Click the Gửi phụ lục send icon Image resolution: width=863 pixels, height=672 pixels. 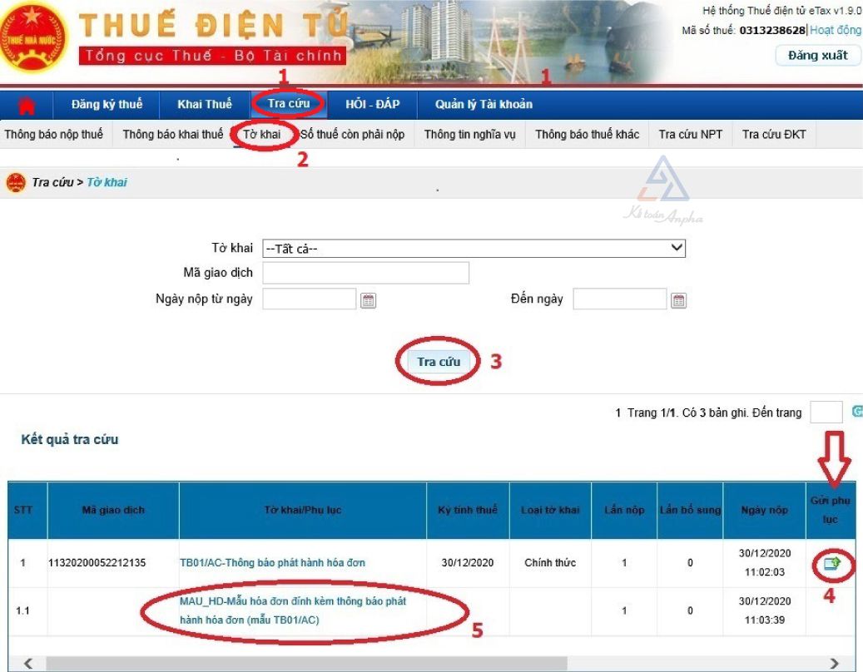tap(831, 564)
